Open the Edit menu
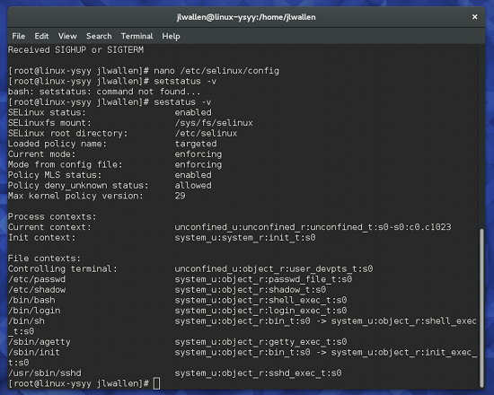Image resolution: width=494 pixels, height=395 pixels. pyautogui.click(x=41, y=36)
